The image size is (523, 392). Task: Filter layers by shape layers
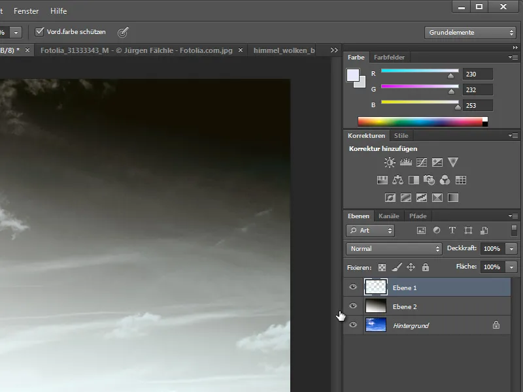tap(468, 231)
